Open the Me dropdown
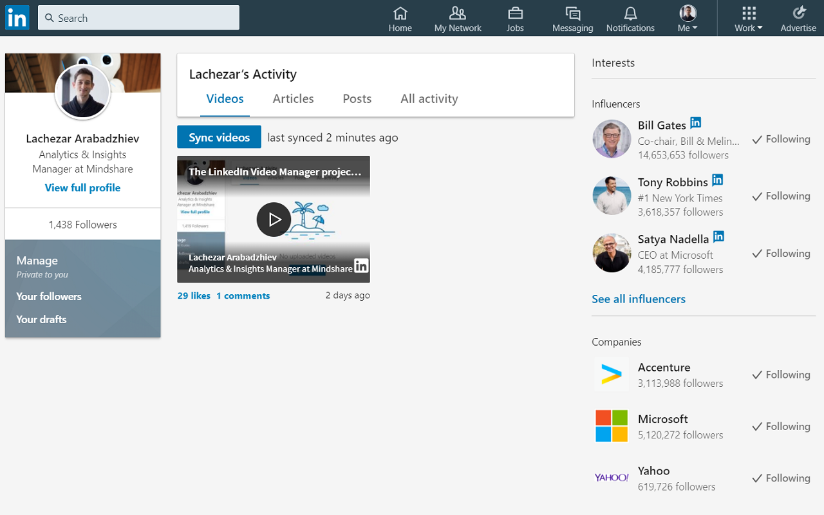Image resolution: width=824 pixels, height=515 pixels. [x=687, y=17]
